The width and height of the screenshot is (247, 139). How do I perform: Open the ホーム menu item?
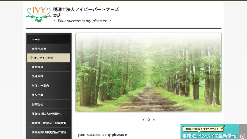(49, 39)
